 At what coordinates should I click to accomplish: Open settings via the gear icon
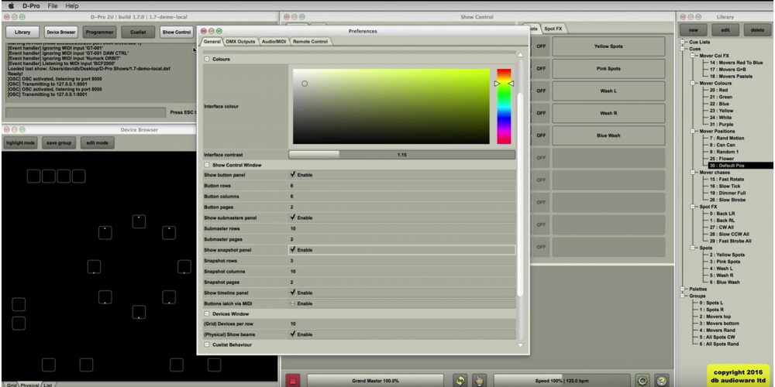click(x=642, y=381)
